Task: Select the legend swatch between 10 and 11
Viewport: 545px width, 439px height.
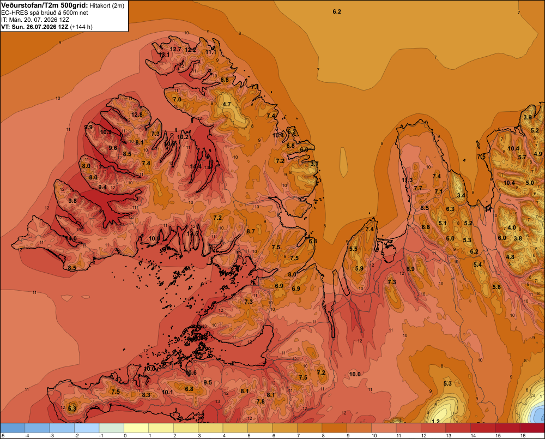Action: pyautogui.click(x=384, y=428)
